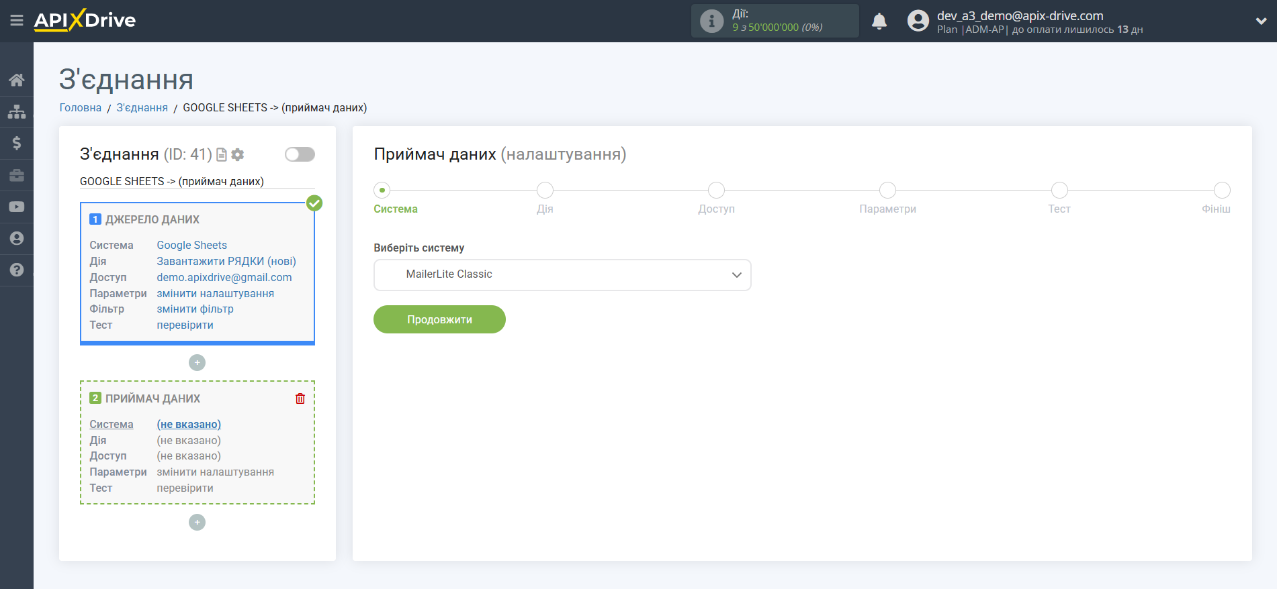Open the help question-mark sidebar icon
The width and height of the screenshot is (1277, 589).
pos(17,270)
